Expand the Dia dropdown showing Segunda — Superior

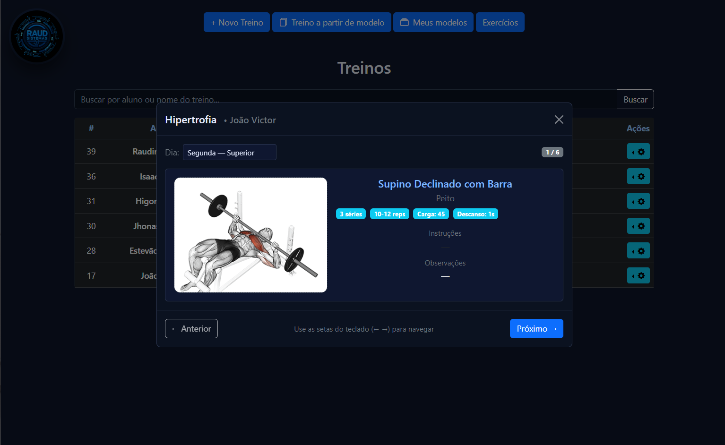click(229, 153)
